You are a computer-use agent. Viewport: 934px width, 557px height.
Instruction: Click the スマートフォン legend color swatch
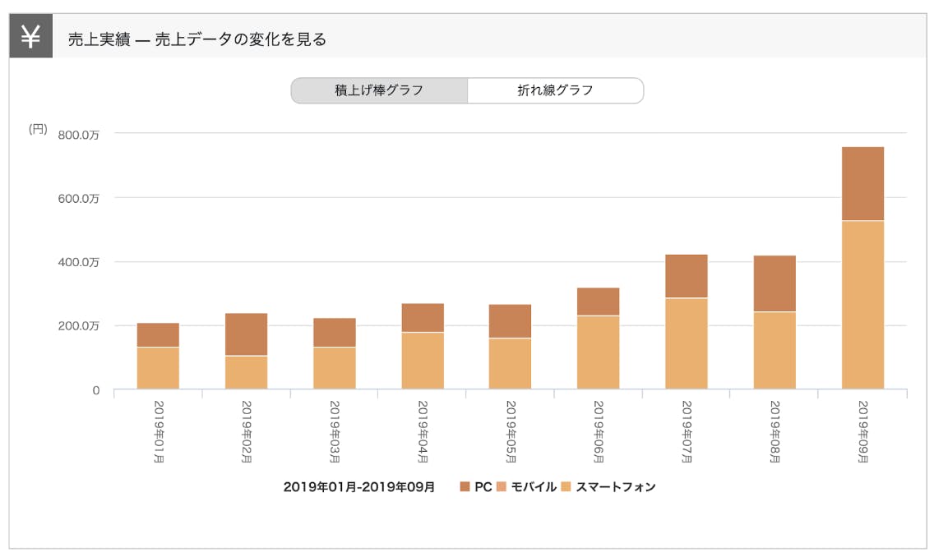[566, 487]
